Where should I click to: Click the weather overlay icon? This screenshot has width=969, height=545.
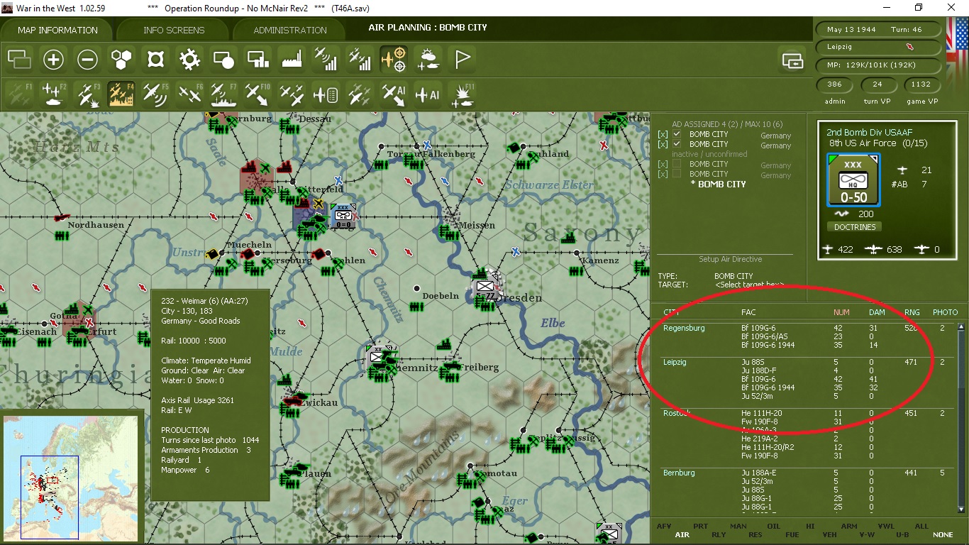pyautogui.click(x=428, y=59)
